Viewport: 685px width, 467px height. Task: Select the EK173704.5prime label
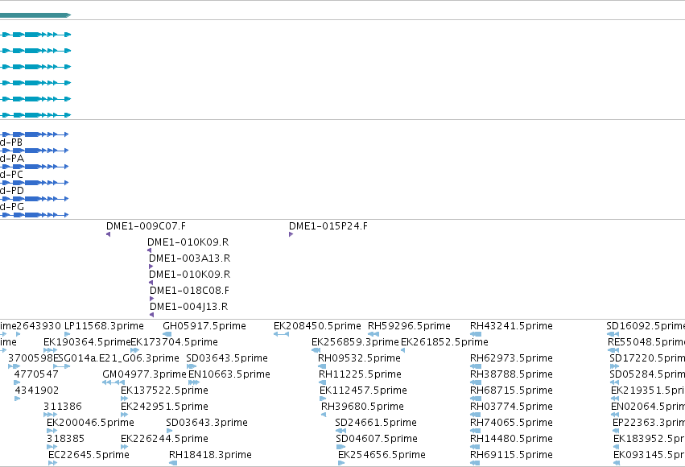pyautogui.click(x=175, y=342)
